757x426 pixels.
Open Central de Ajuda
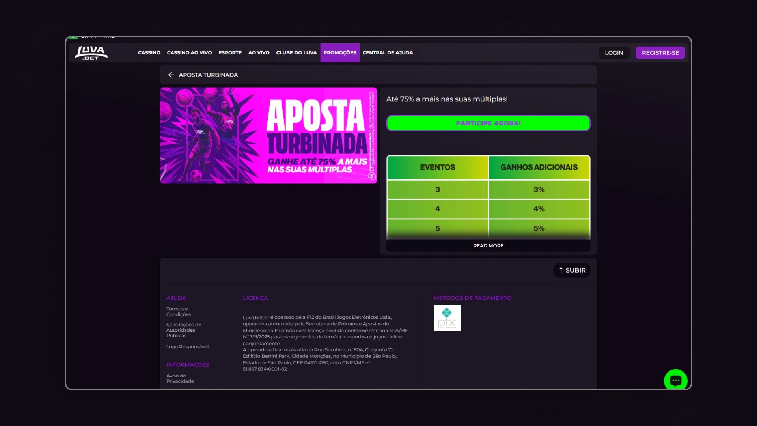(388, 53)
